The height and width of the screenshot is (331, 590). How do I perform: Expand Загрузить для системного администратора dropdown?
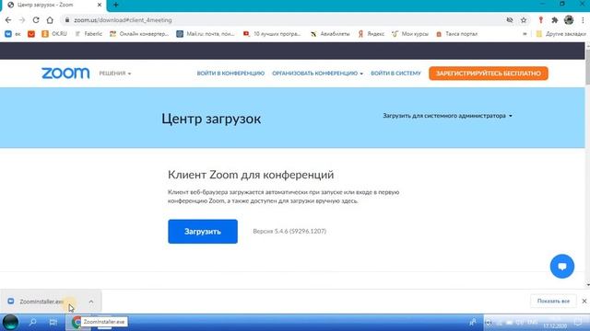(x=447, y=116)
